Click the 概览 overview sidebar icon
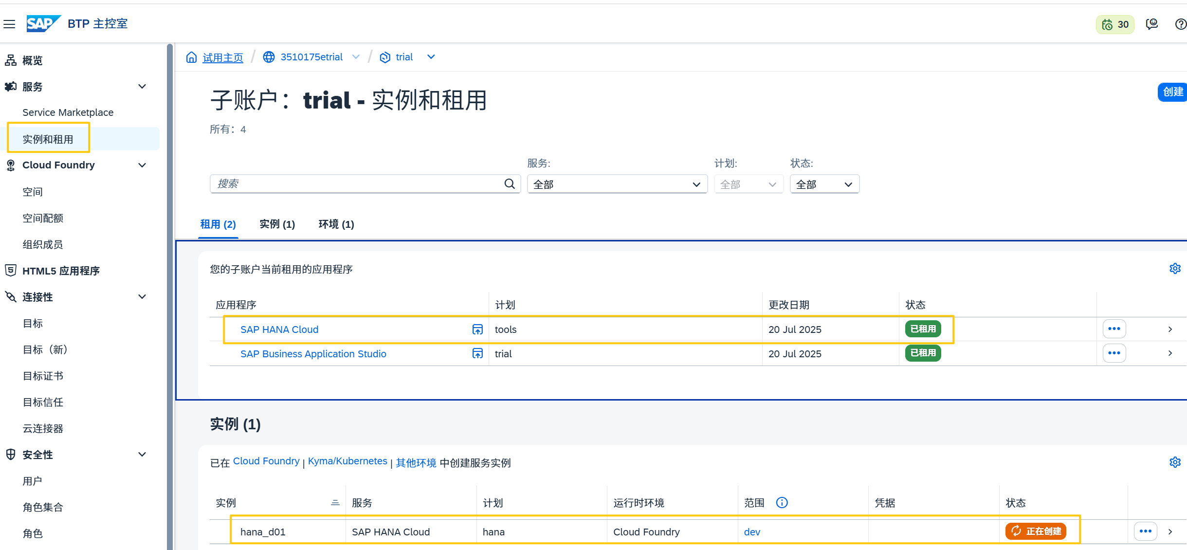Viewport: 1187px width, 550px height. [x=11, y=60]
